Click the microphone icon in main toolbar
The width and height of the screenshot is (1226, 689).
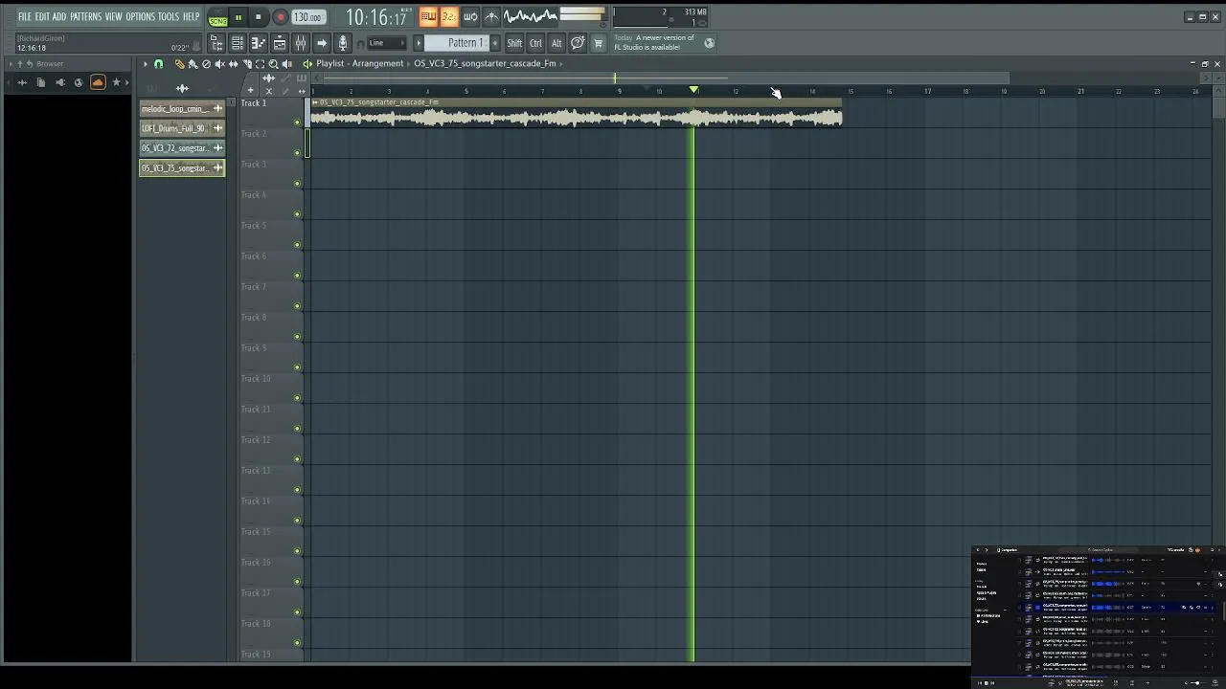(x=343, y=43)
